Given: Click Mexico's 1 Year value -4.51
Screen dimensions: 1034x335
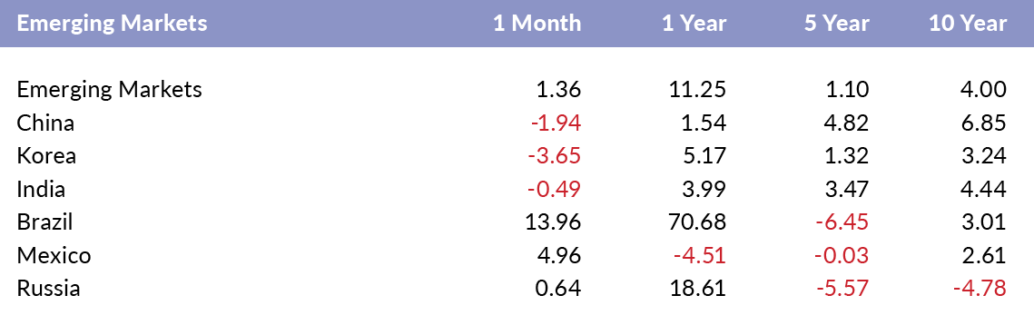Looking at the screenshot, I should pyautogui.click(x=699, y=255).
